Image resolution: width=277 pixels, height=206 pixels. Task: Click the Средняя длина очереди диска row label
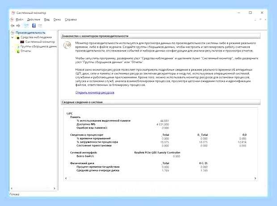coord(98,170)
